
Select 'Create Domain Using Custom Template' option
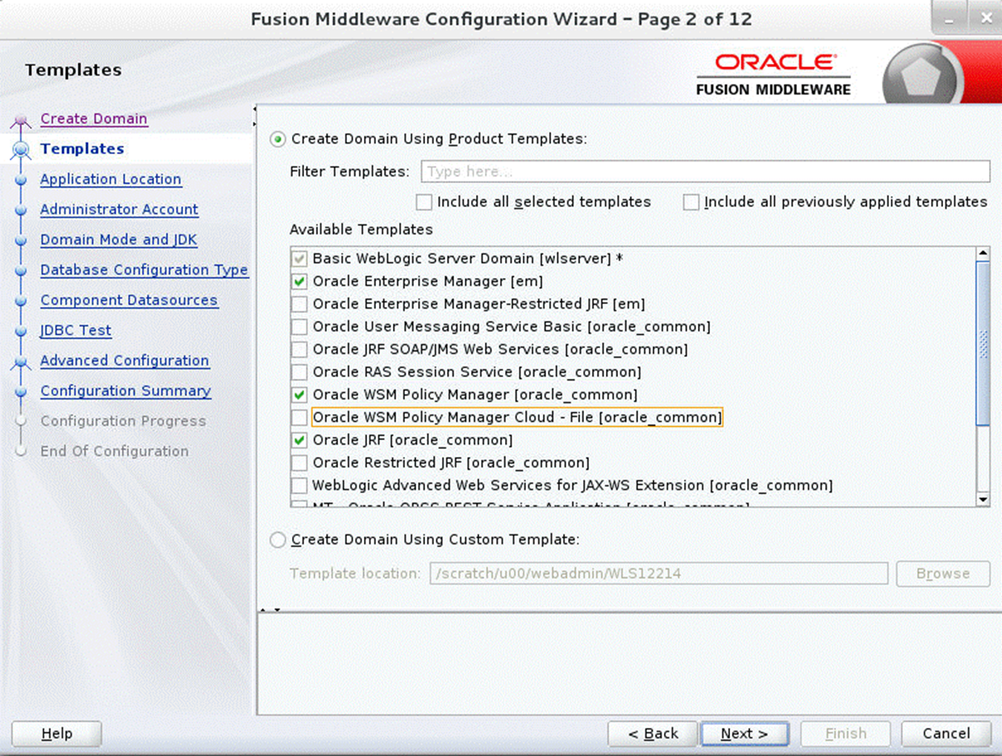(277, 540)
